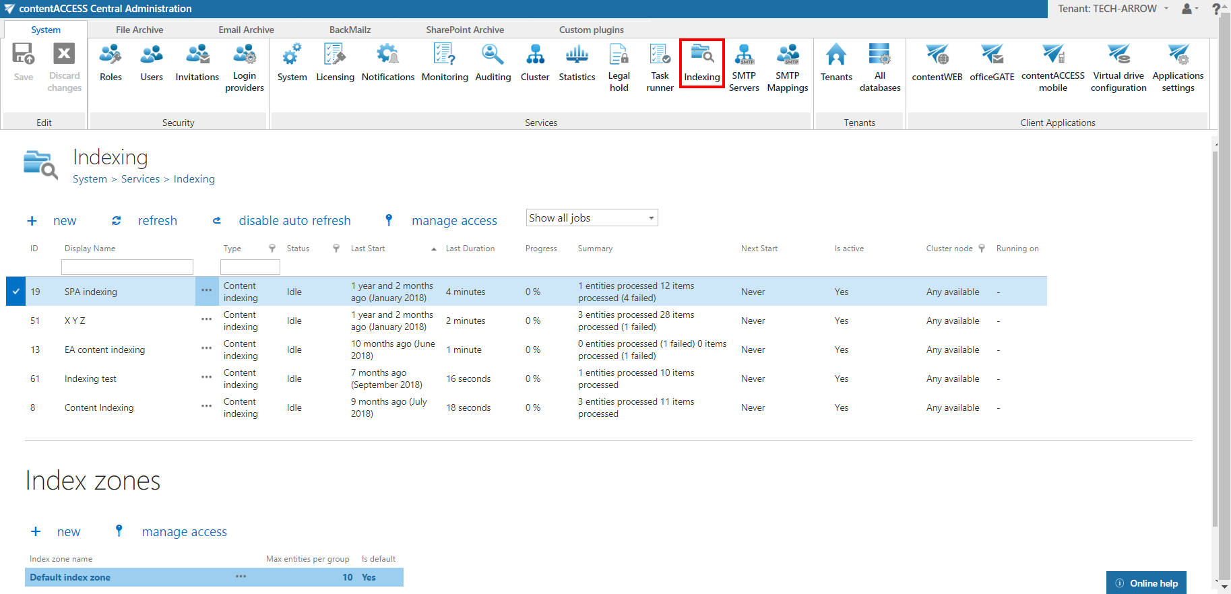
Task: Click the Services breadcrumb link
Action: (140, 179)
